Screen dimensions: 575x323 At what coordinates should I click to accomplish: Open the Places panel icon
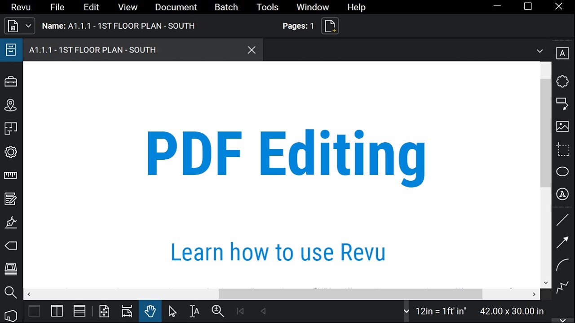pos(11,105)
